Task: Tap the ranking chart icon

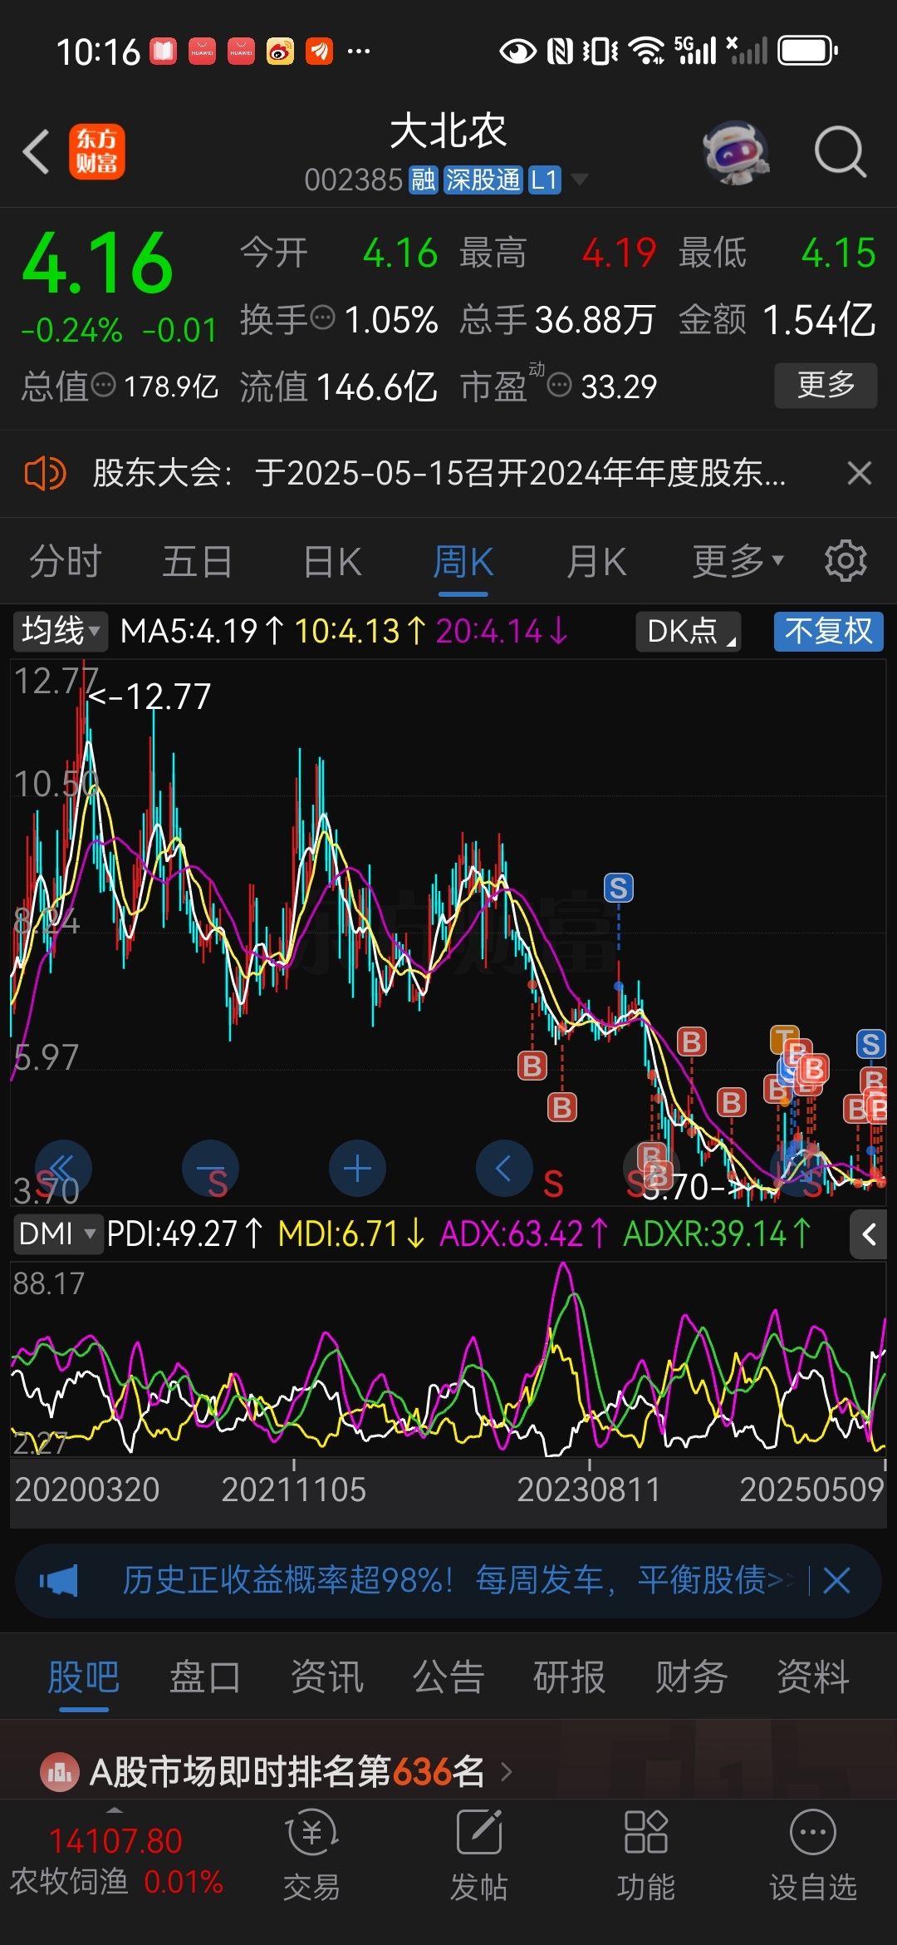Action: click(x=60, y=1772)
